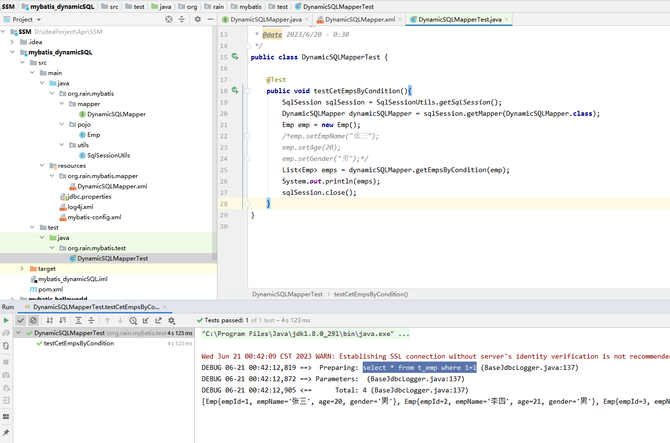Select mybatis-config.xml in project tree
This screenshot has height=443, width=670.
(x=94, y=217)
